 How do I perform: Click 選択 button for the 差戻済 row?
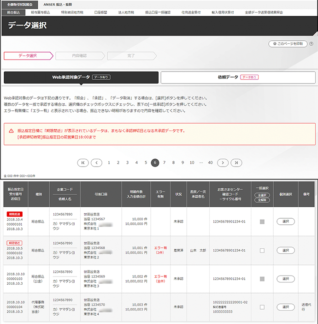(286, 250)
